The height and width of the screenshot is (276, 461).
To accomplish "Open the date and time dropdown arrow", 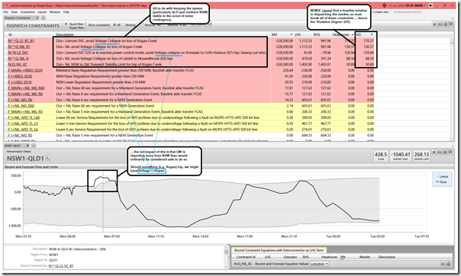I will coord(425,5).
